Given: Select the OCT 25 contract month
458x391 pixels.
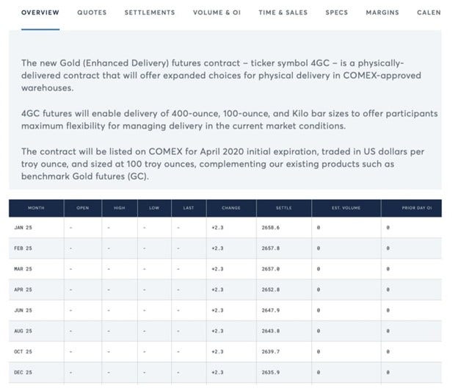Looking at the screenshot, I should pos(23,352).
